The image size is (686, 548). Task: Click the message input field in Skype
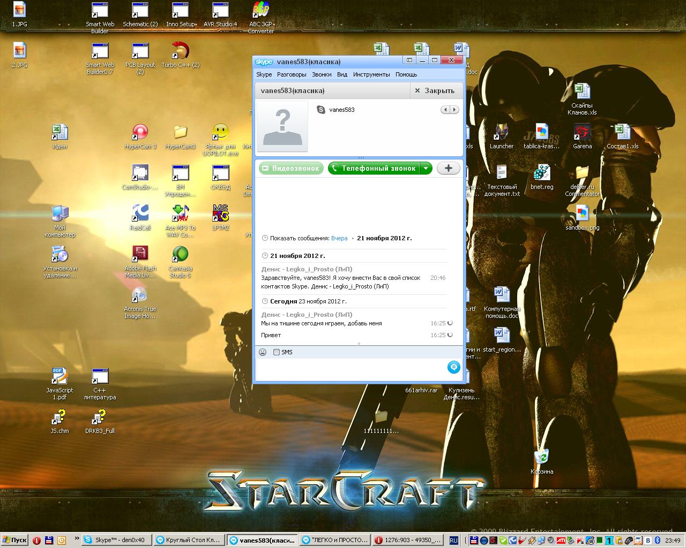[x=351, y=369]
